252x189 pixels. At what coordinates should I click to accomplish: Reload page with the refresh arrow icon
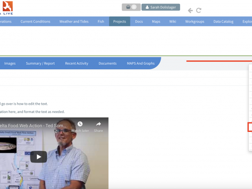click(x=198, y=11)
